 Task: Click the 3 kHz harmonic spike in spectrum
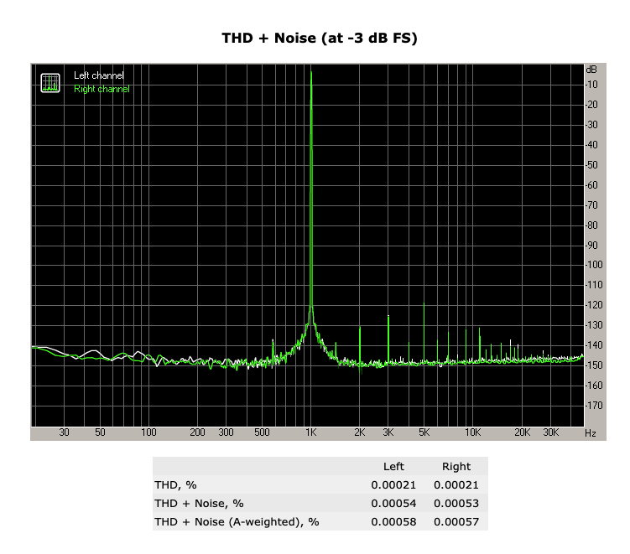[388, 339]
